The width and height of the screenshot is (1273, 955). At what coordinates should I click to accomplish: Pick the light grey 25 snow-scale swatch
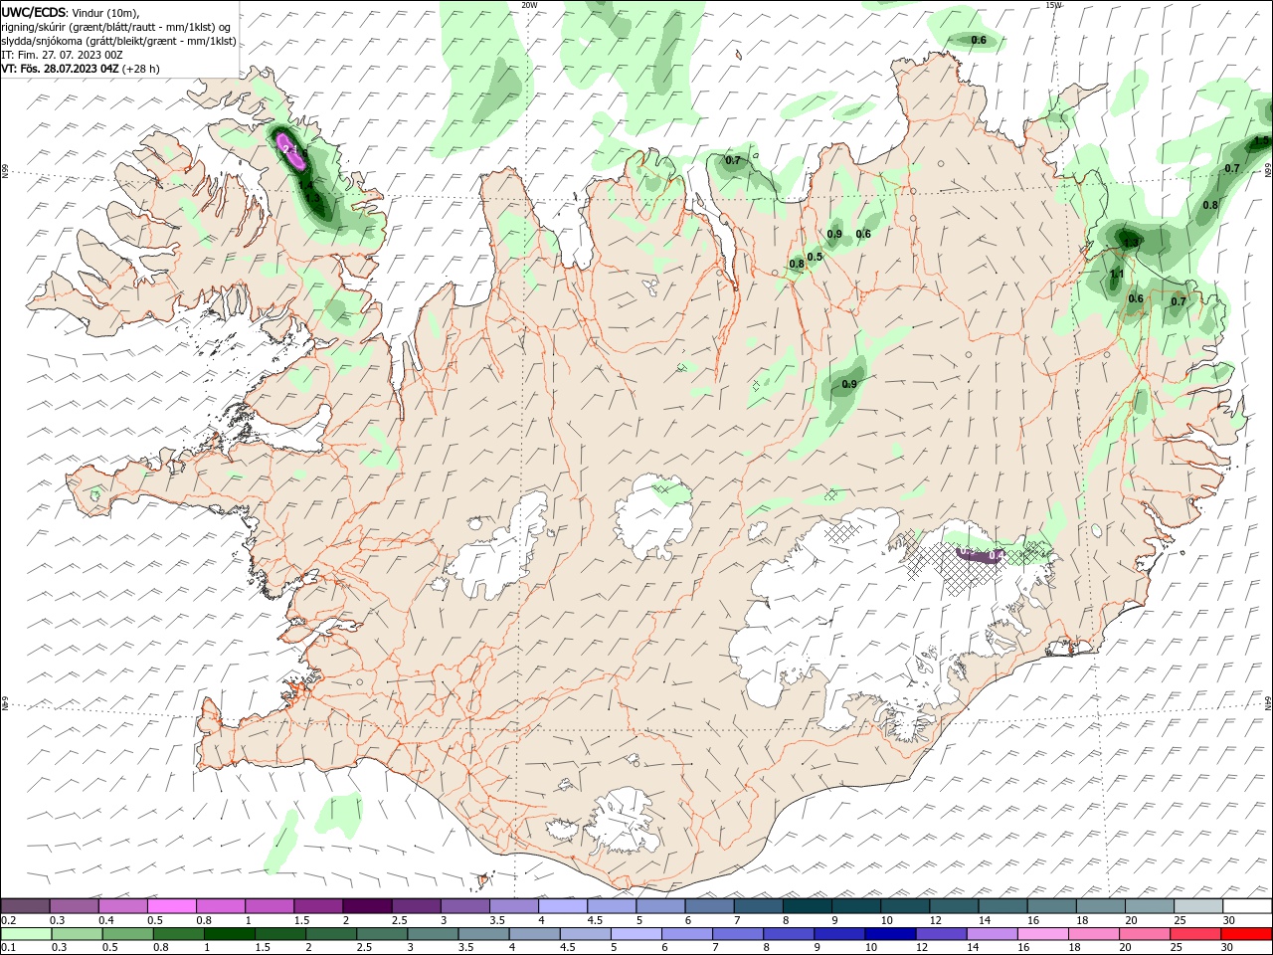1198,906
